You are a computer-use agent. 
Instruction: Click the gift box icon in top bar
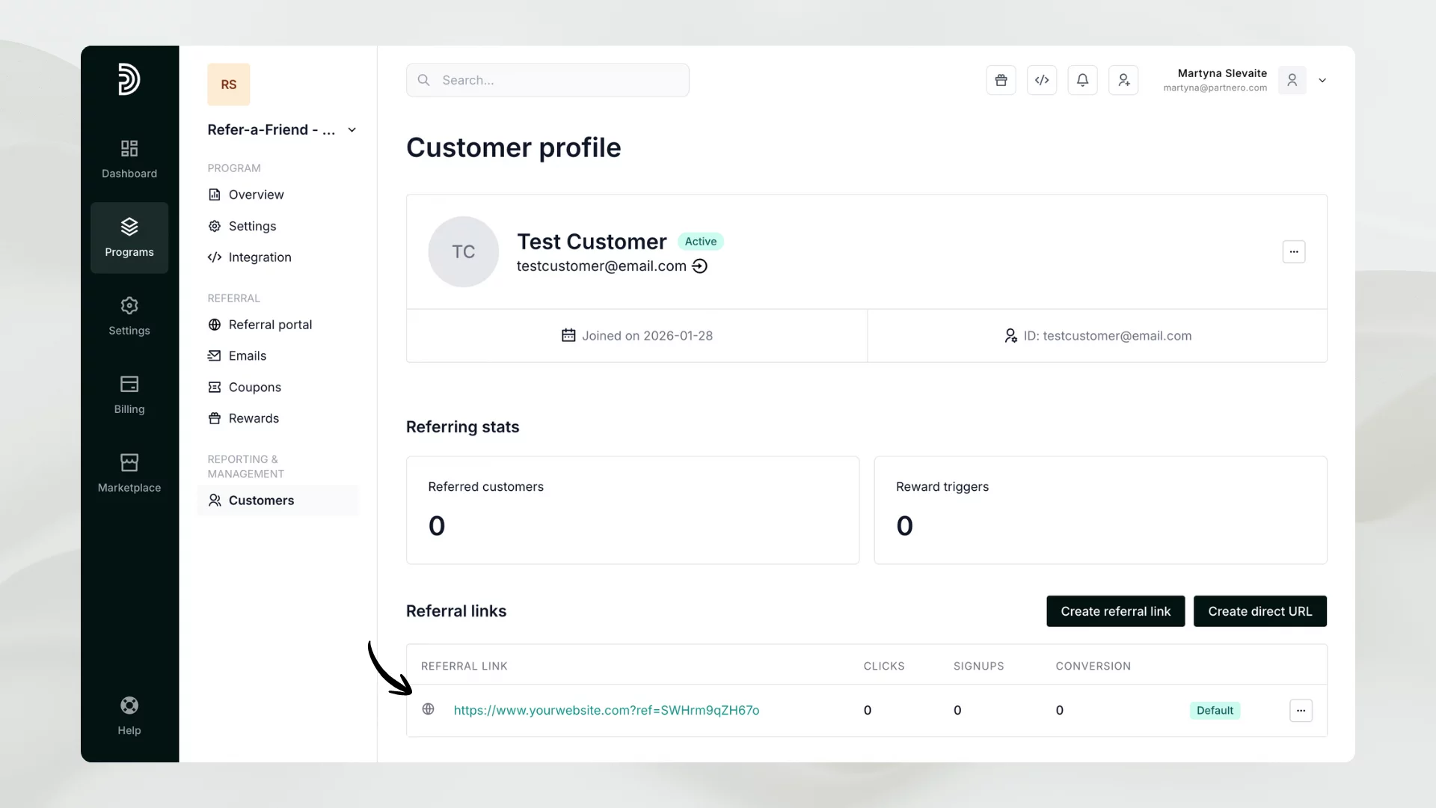[1001, 80]
